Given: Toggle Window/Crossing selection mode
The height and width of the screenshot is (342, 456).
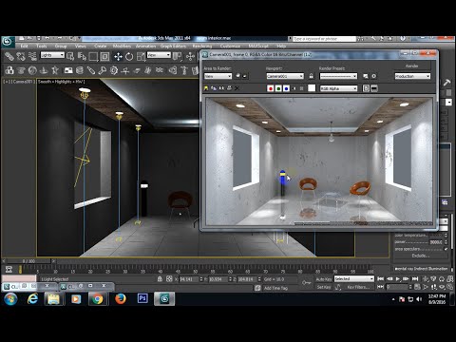Looking at the screenshot, I should pos(104,57).
